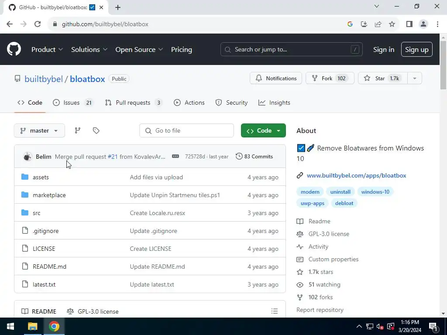This screenshot has width=447, height=335.
Task: Click Report repository link
Action: (320, 310)
